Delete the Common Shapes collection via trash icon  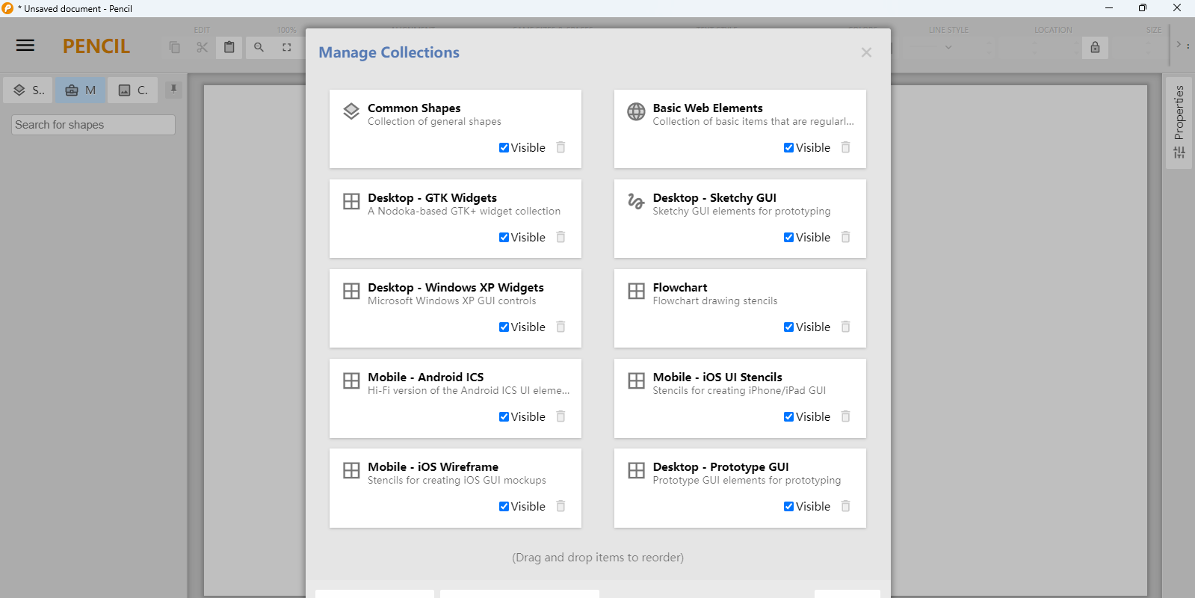tap(561, 147)
